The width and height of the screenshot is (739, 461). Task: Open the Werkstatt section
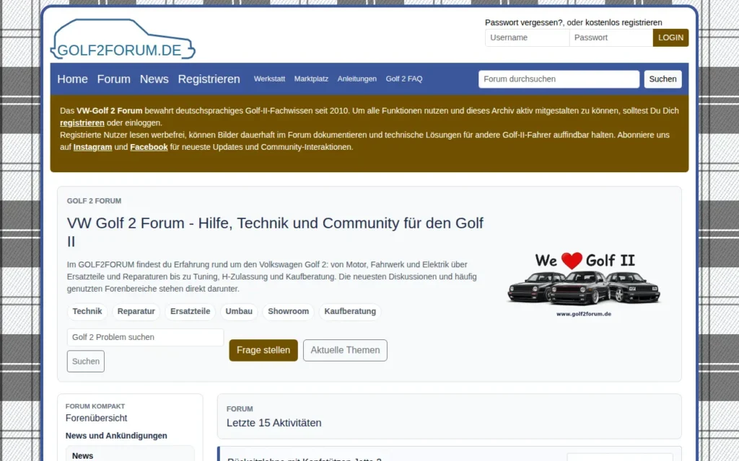click(x=270, y=79)
